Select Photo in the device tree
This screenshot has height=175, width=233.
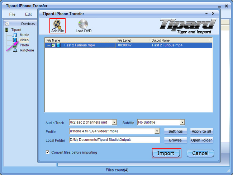(24, 45)
